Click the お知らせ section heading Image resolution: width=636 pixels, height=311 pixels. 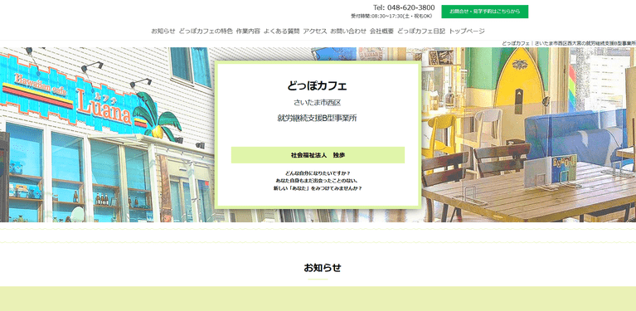[x=323, y=268]
